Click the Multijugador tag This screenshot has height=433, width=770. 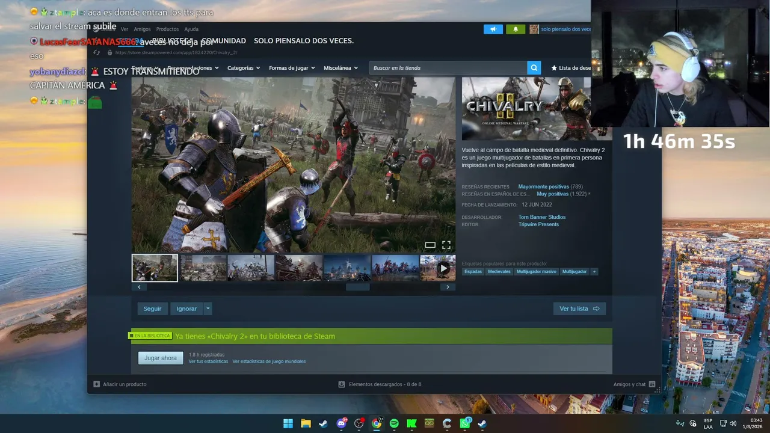tap(574, 272)
